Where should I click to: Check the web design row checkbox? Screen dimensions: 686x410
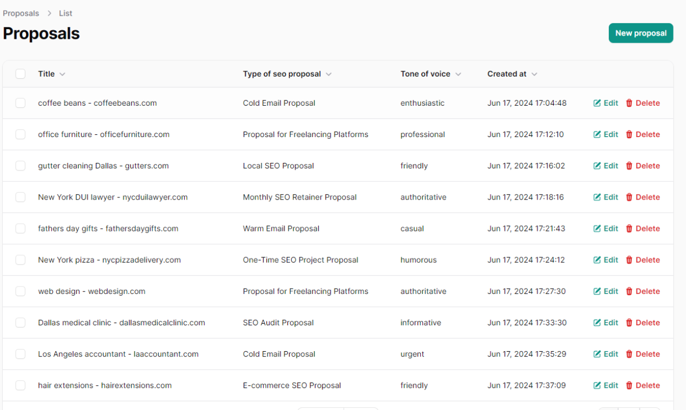(21, 291)
